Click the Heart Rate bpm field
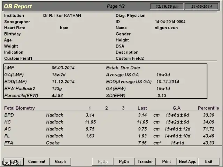 coord(64,28)
